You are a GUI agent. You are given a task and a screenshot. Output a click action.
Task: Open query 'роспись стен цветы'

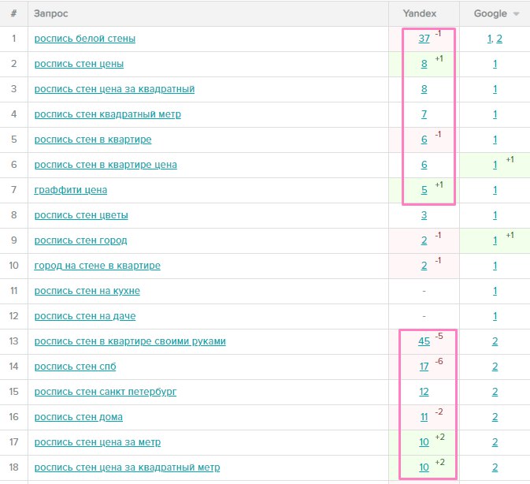click(x=81, y=215)
